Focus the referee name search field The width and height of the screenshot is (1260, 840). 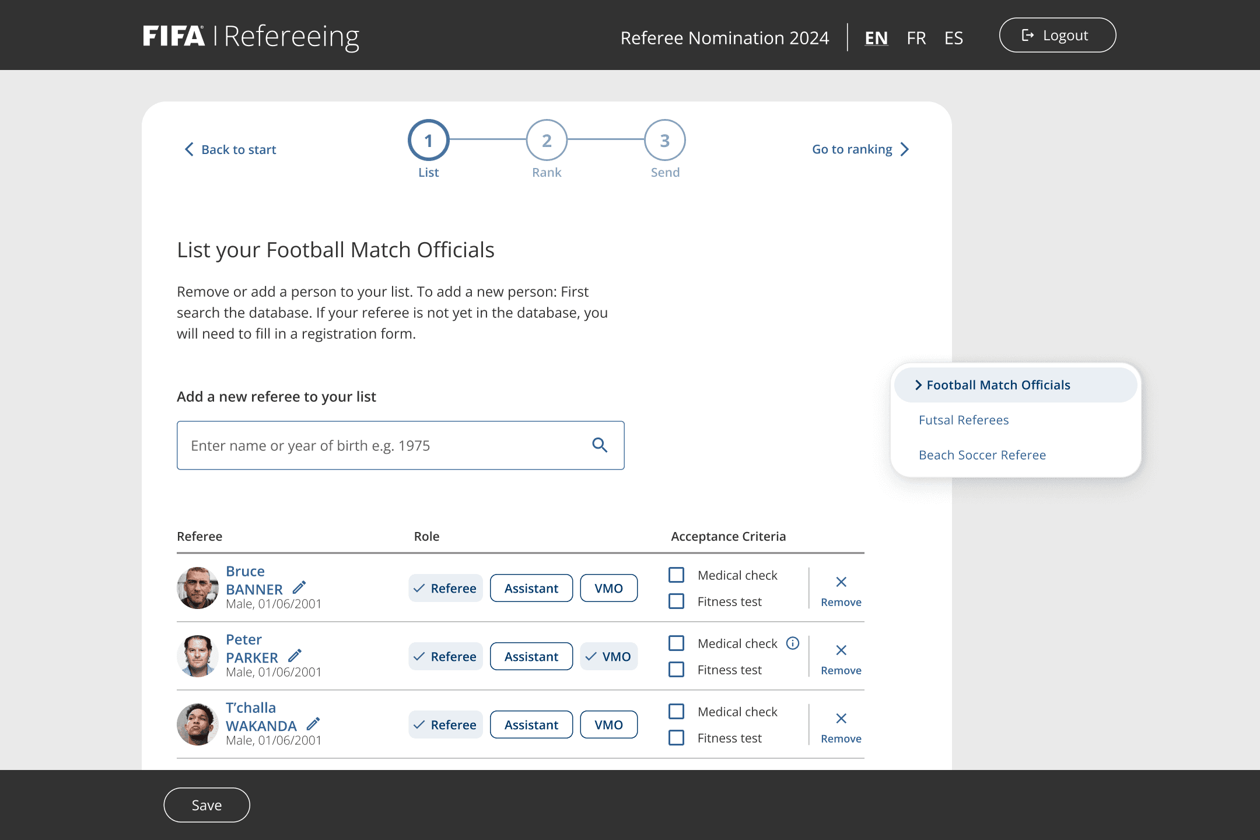(x=401, y=445)
